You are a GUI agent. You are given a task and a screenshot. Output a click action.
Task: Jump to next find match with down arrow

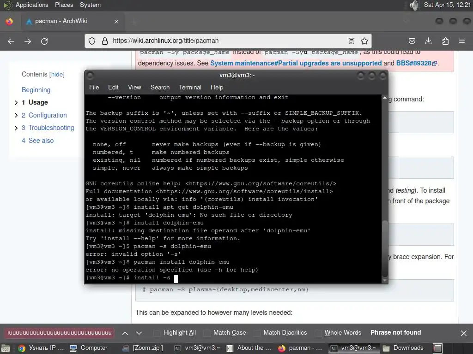[x=139, y=333]
